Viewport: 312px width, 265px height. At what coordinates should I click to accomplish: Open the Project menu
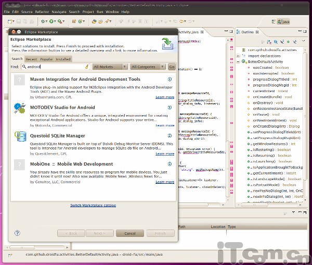tap(88, 12)
